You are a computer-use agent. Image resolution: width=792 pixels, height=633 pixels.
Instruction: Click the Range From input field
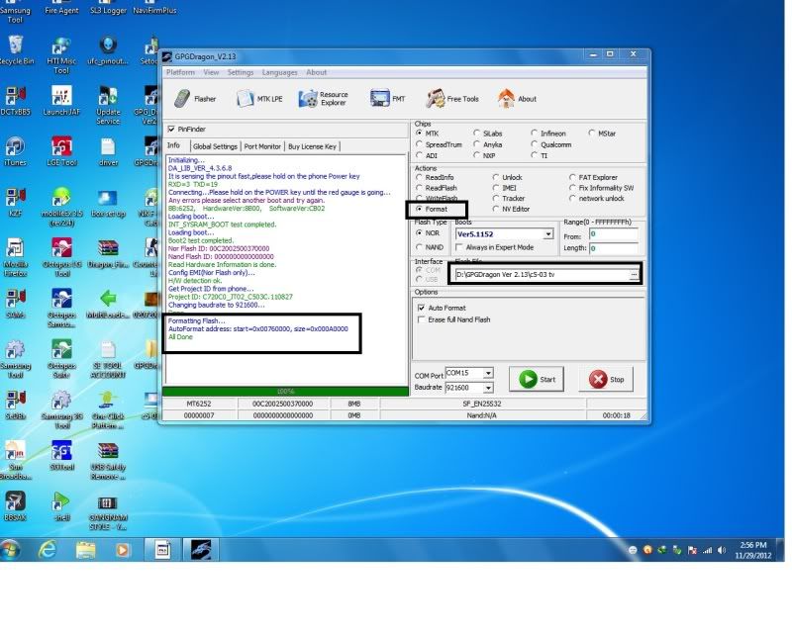point(613,234)
